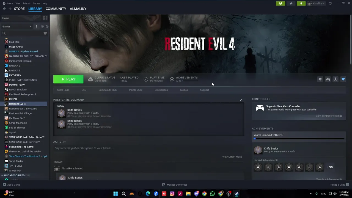This screenshot has width=352, height=198.
Task: Open the friends icon in the title bar
Action: (280, 3)
